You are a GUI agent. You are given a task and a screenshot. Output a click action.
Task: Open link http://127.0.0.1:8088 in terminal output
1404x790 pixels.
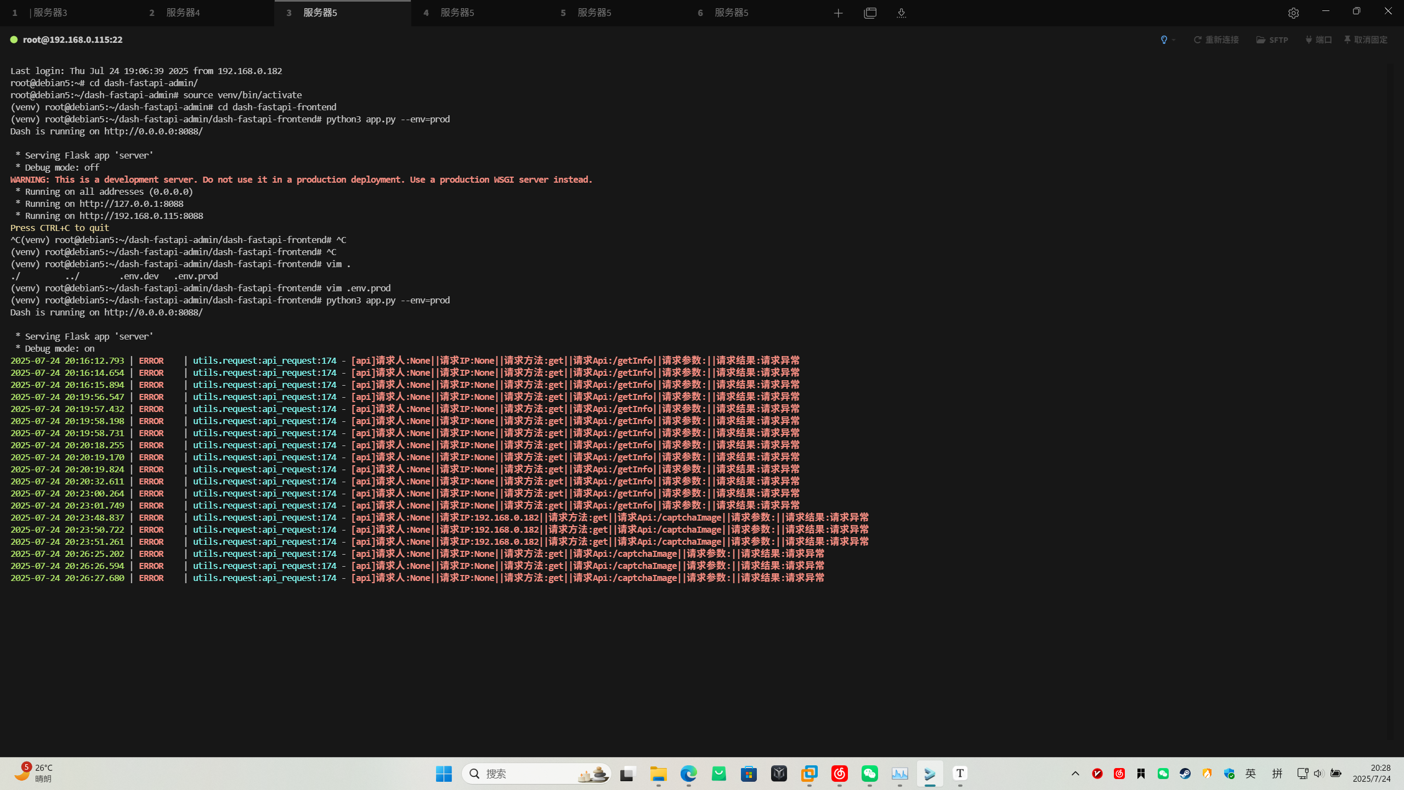(x=131, y=204)
